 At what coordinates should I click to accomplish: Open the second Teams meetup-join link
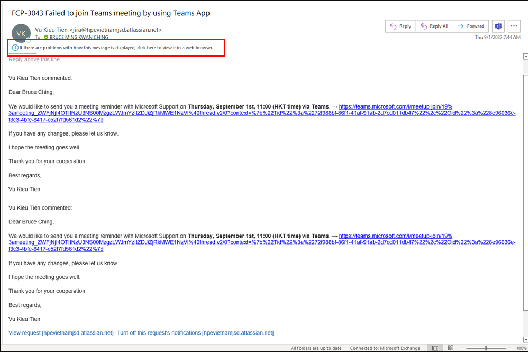[x=262, y=242]
